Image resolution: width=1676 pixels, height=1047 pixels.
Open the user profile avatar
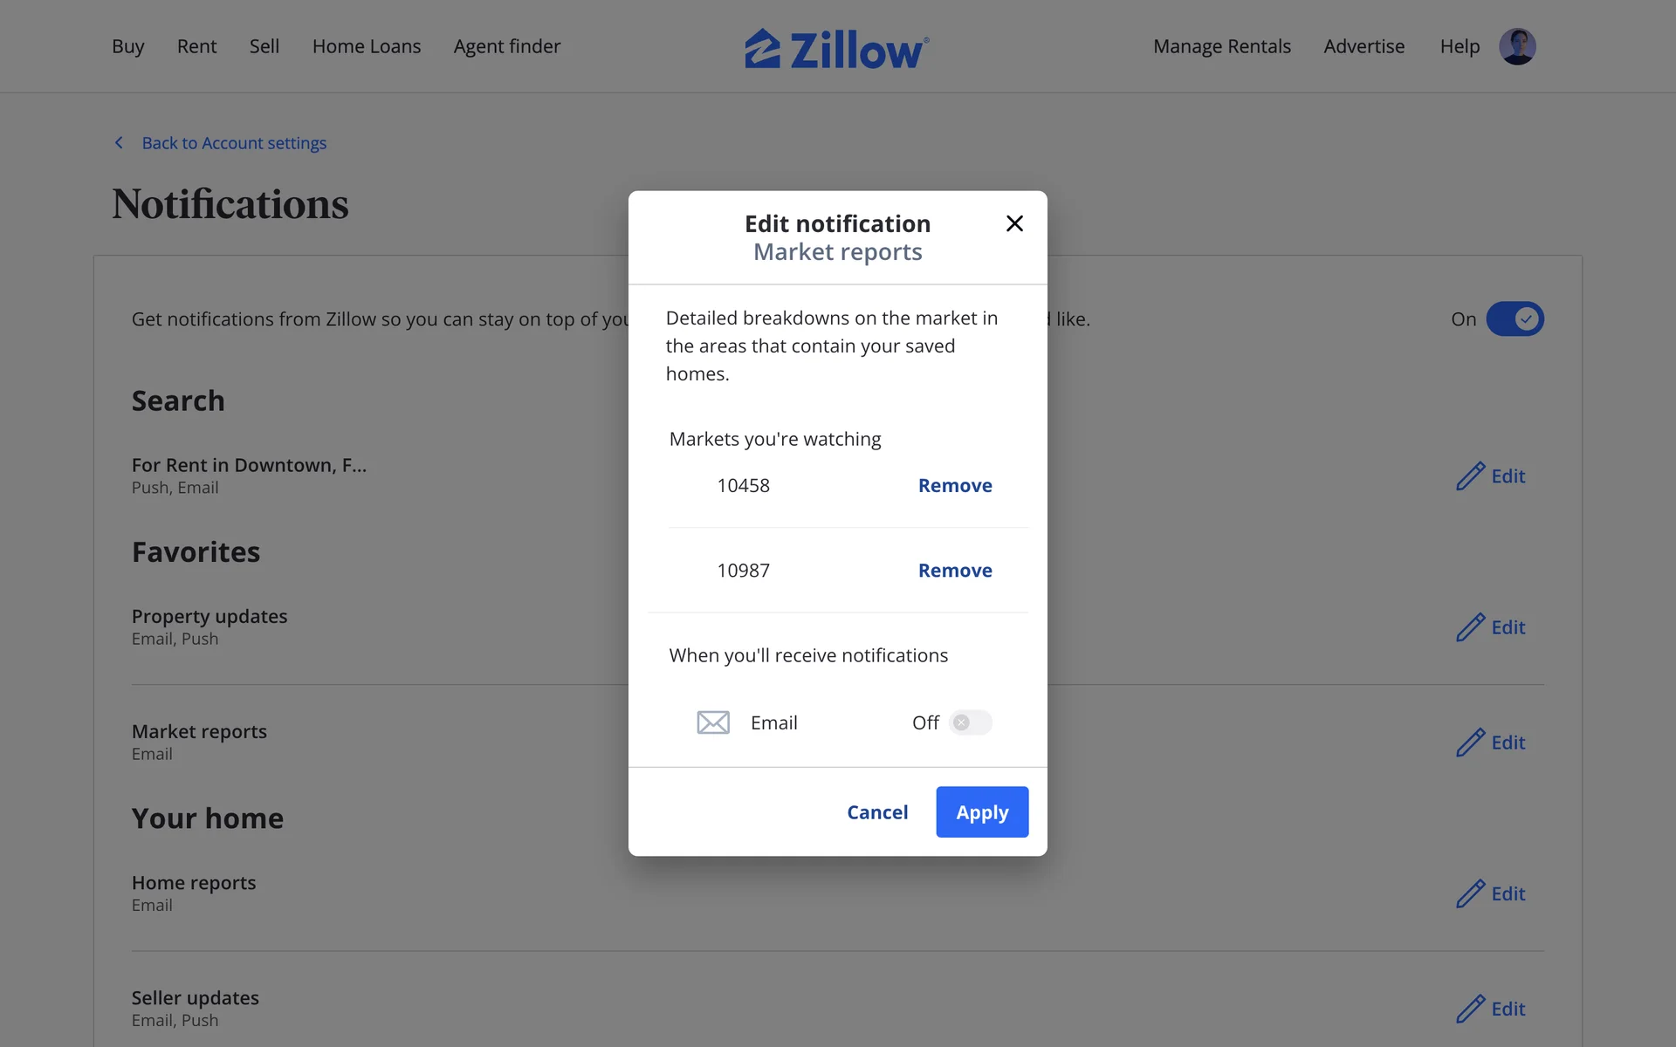[1517, 46]
